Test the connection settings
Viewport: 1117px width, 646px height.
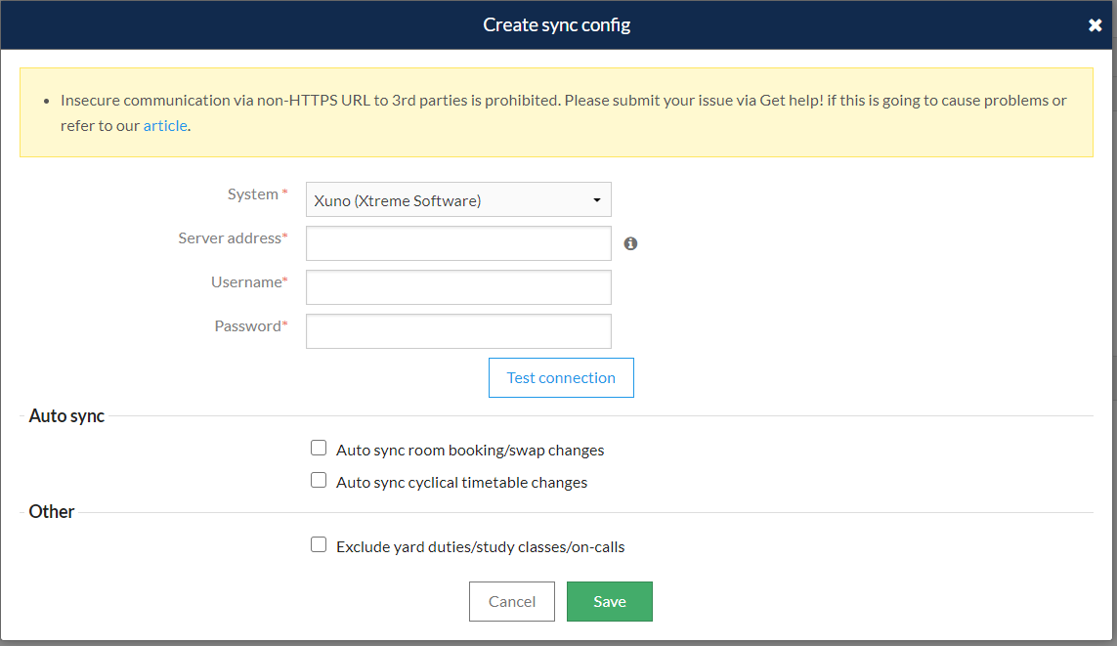561,377
